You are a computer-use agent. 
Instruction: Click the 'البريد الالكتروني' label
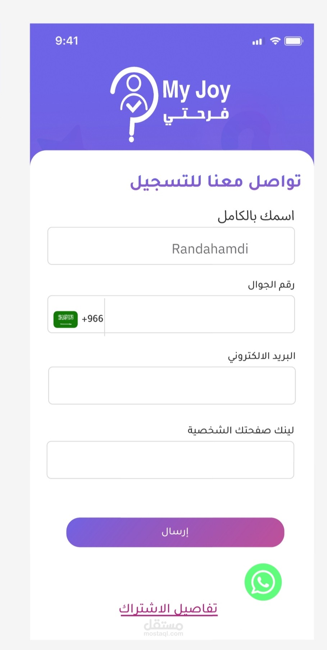pyautogui.click(x=262, y=356)
